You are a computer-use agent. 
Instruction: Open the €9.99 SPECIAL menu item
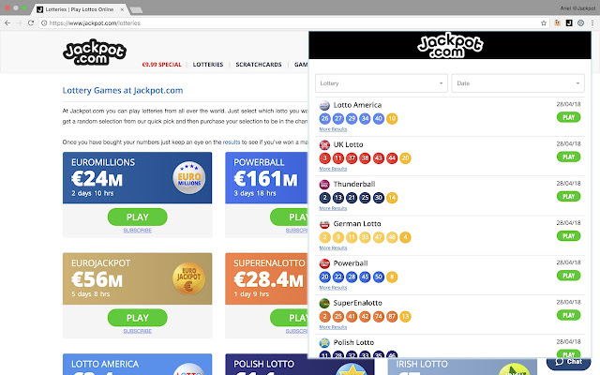(x=161, y=65)
